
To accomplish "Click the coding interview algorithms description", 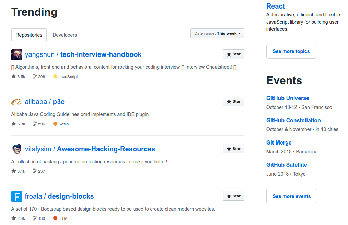I will coord(124,67).
